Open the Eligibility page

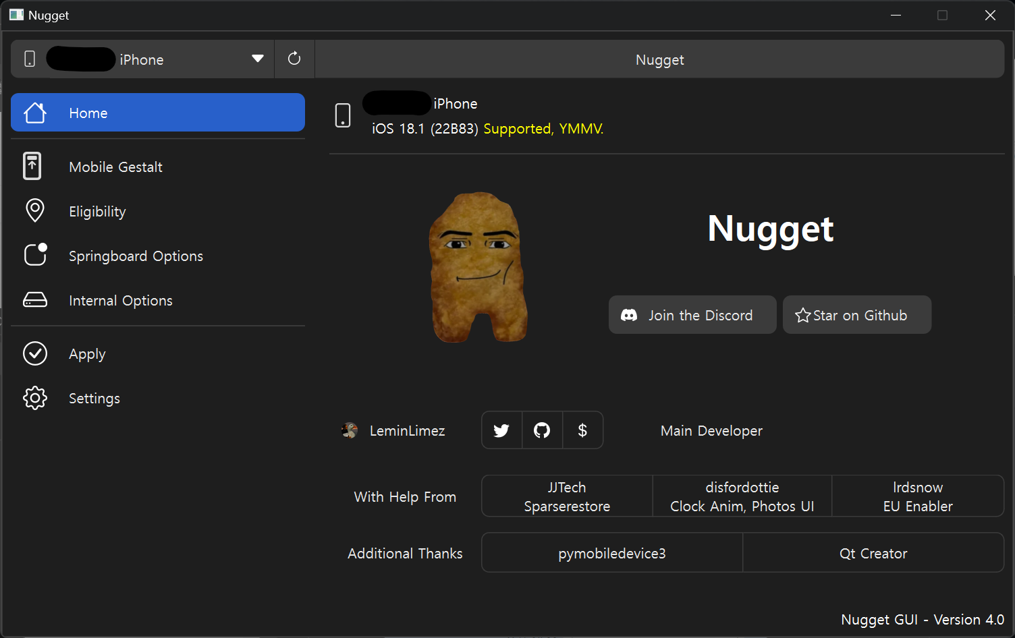[x=158, y=211]
